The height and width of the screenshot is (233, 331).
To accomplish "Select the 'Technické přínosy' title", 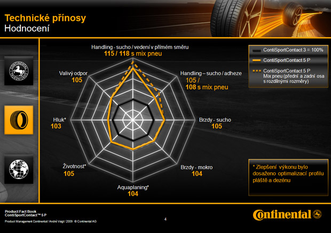I will tap(45, 18).
